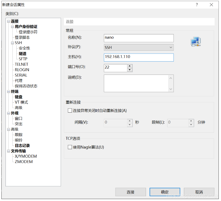The height and width of the screenshot is (201, 221).
Task: Close the 新建会话属性 dialog
Action: pyautogui.click(x=211, y=5)
